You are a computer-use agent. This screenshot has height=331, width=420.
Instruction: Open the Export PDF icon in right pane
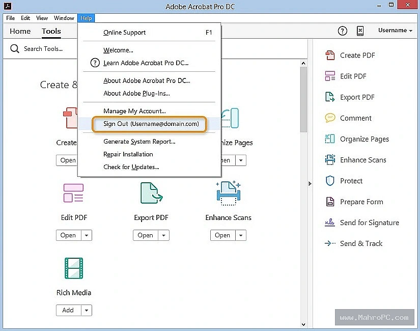tap(330, 97)
